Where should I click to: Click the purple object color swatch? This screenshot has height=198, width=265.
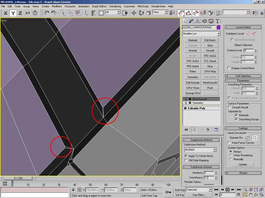click(x=219, y=28)
